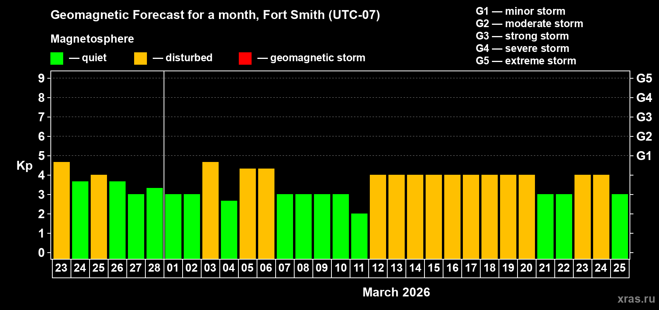This screenshot has height=310, width=659.
Task: Click the orange bar for March 05
Action: pyautogui.click(x=248, y=214)
